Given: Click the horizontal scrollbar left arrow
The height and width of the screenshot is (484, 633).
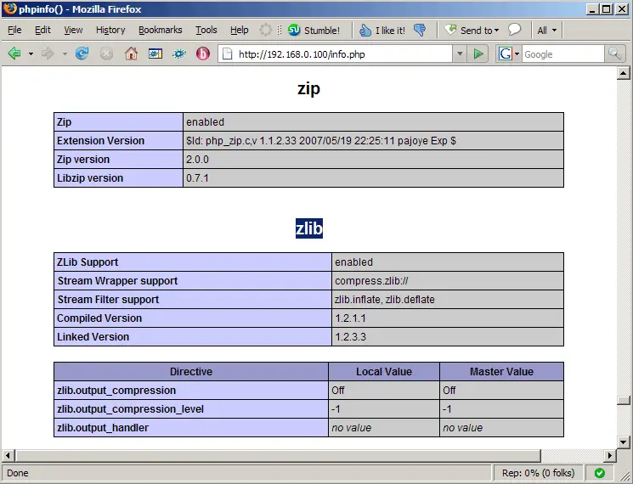Looking at the screenshot, I should click(8, 456).
